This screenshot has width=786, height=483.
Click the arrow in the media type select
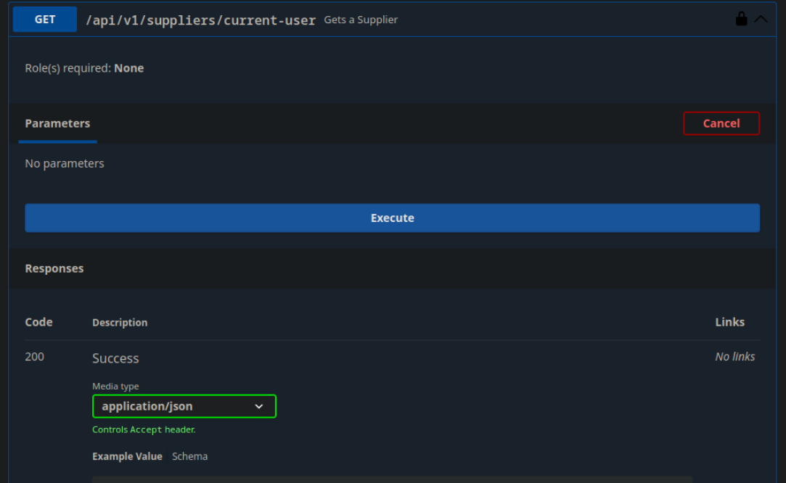point(259,406)
